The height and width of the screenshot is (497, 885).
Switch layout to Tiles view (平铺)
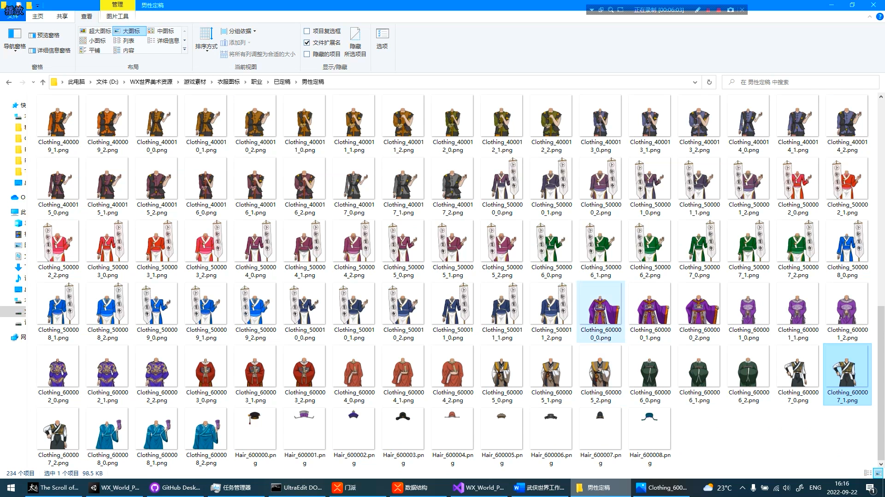(x=90, y=50)
